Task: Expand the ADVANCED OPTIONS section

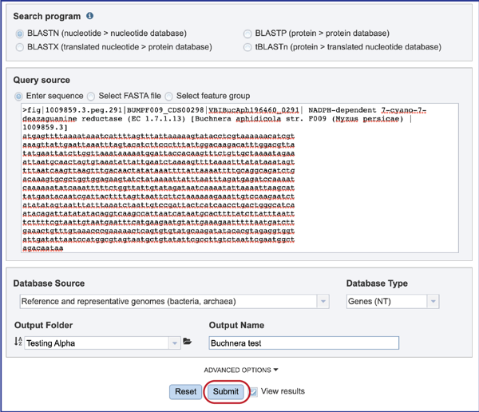Action: (241, 370)
